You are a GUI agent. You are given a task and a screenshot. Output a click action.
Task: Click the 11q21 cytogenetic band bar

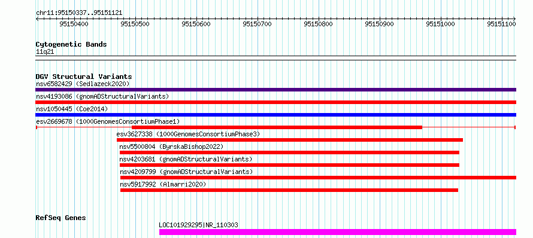point(275,58)
